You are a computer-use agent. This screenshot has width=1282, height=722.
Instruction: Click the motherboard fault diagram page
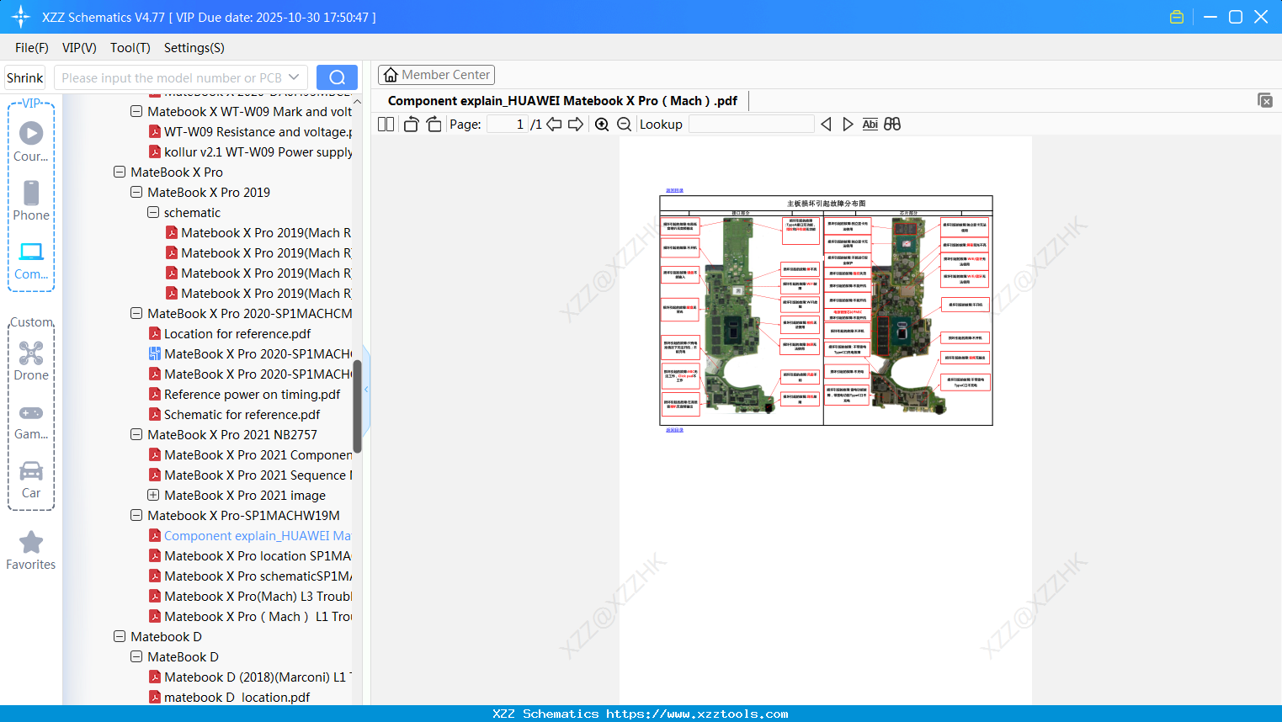pyautogui.click(x=826, y=311)
